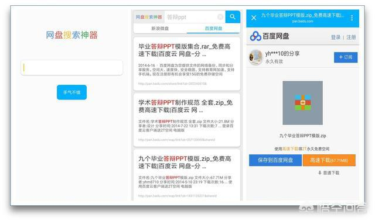Viewport: 375px width, 221px height.
Task: Click the 2014-6-16 result description text
Action: pos(186,70)
